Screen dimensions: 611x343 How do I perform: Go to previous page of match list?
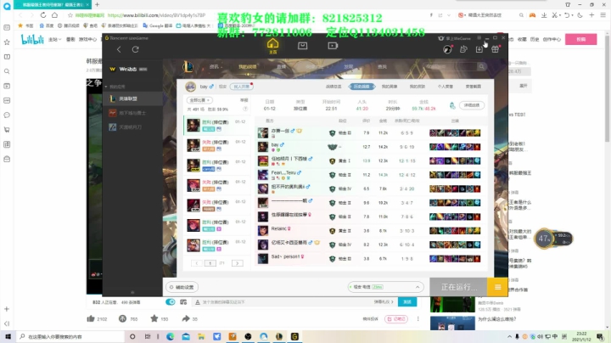point(197,263)
